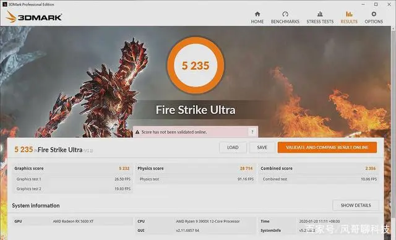Click the warning triangle beside validation message

[x=137, y=132]
